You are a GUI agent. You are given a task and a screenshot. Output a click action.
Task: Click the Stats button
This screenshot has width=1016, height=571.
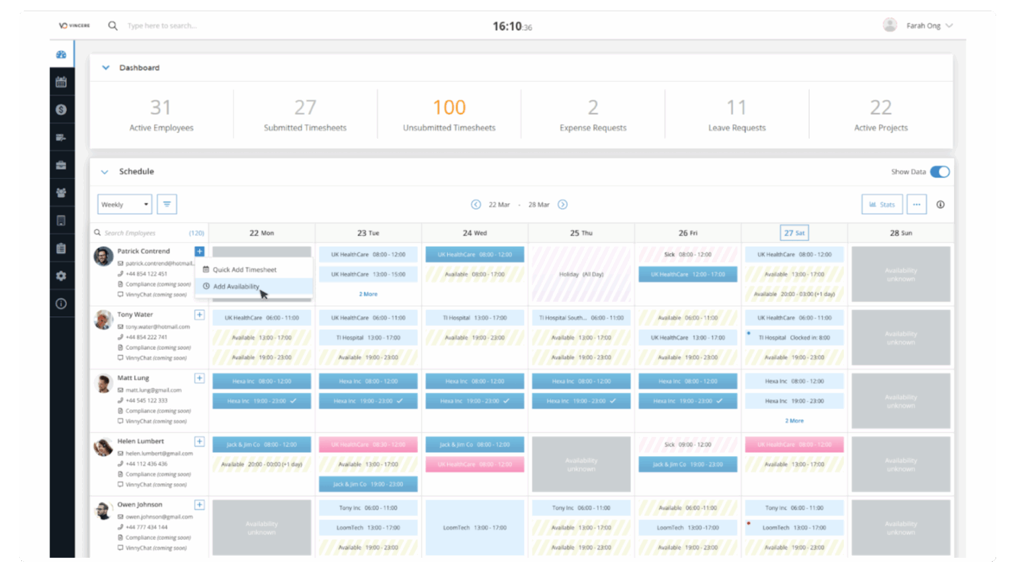tap(882, 204)
